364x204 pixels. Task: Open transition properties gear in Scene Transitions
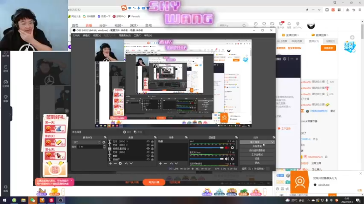[x=104, y=142]
